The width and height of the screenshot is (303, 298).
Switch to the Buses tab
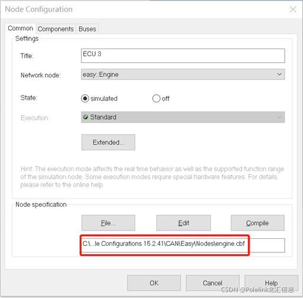tap(87, 29)
